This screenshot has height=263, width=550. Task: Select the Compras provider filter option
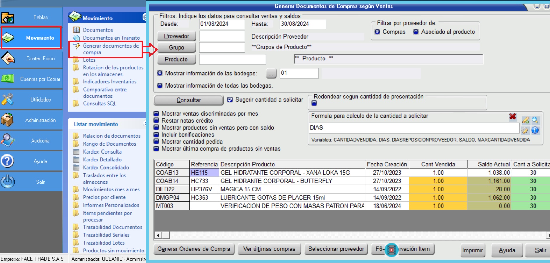pos(377,32)
